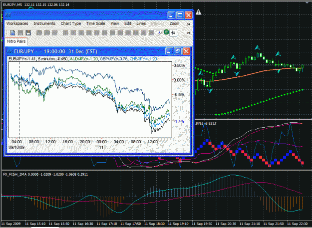Screen dimensions: 312x228
Task: Expand hidden menu items with the menu bar chevron
Action: [188, 24]
